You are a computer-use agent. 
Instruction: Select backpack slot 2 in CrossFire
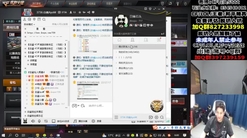(x=15, y=89)
